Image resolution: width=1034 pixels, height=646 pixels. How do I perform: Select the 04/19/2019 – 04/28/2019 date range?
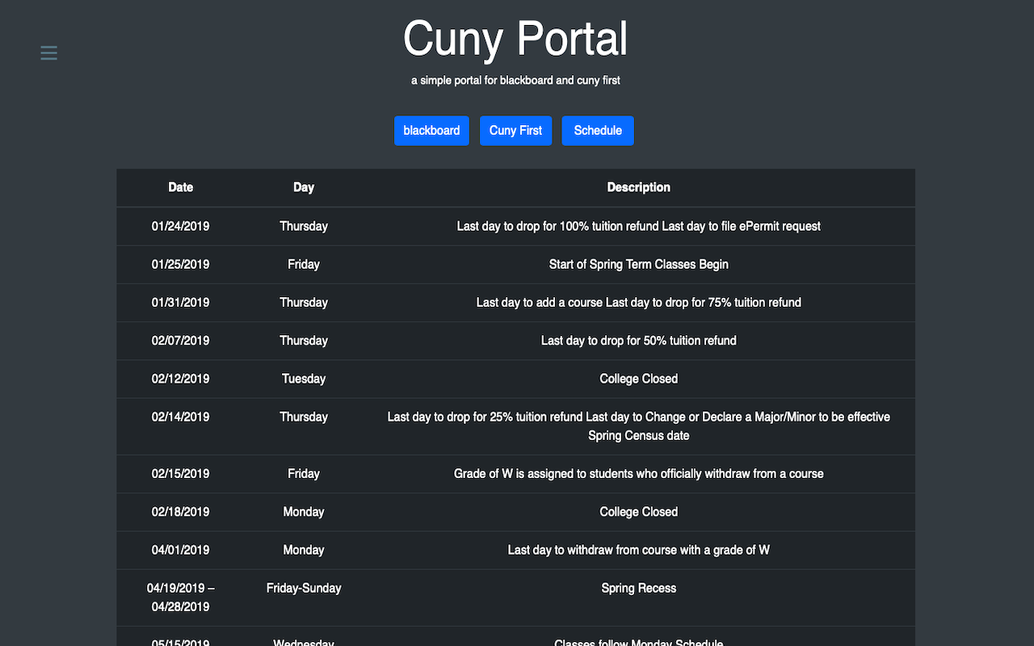coord(181,598)
